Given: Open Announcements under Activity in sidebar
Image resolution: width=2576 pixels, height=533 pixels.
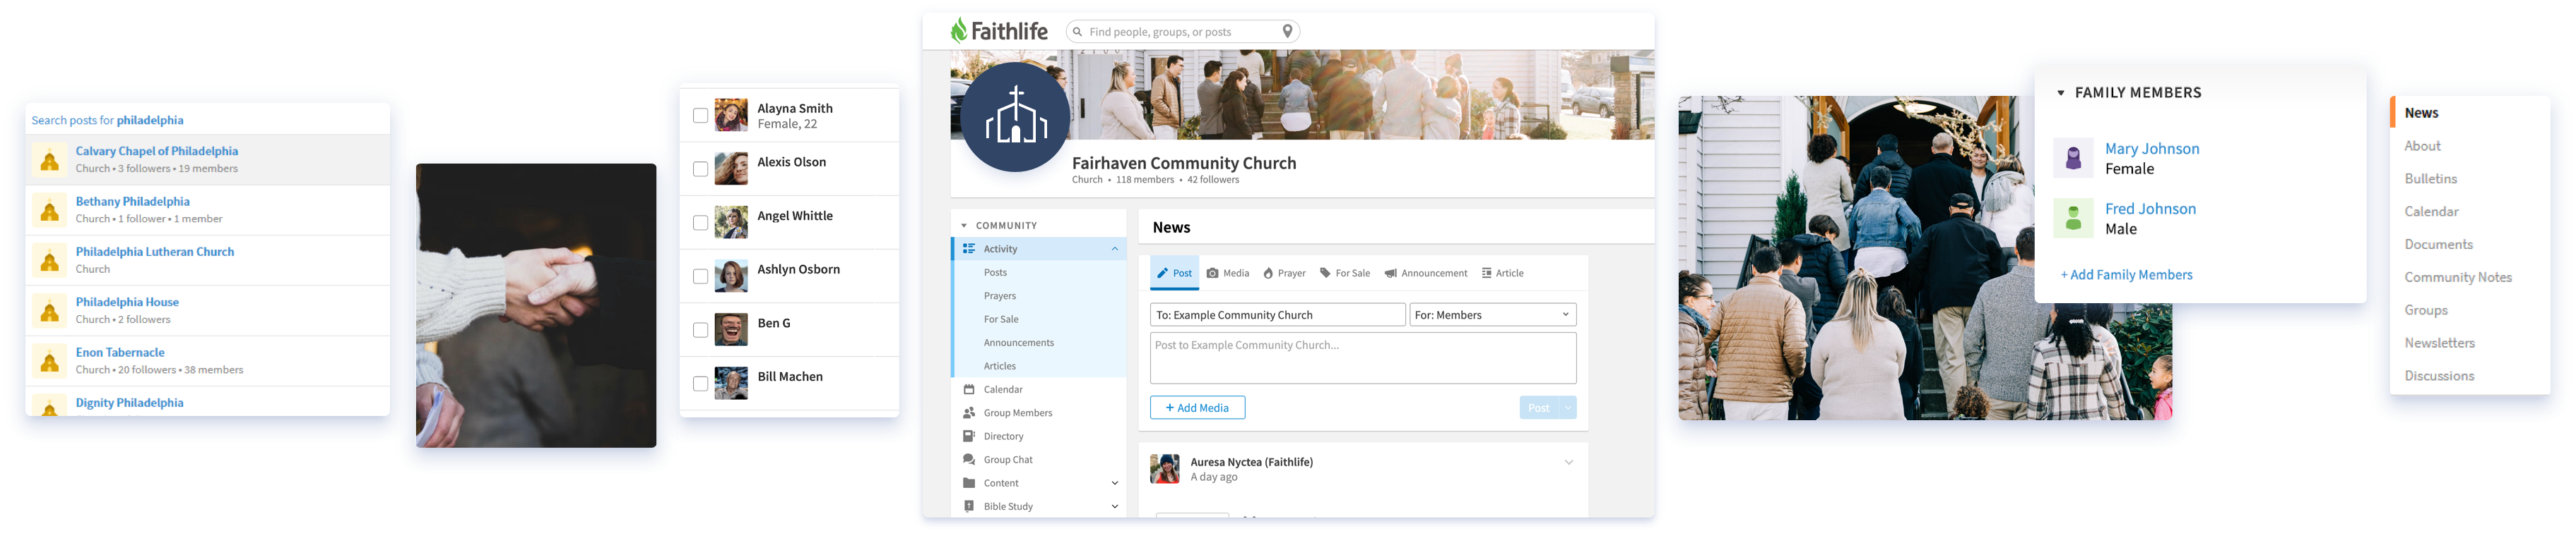Looking at the screenshot, I should tap(1018, 343).
